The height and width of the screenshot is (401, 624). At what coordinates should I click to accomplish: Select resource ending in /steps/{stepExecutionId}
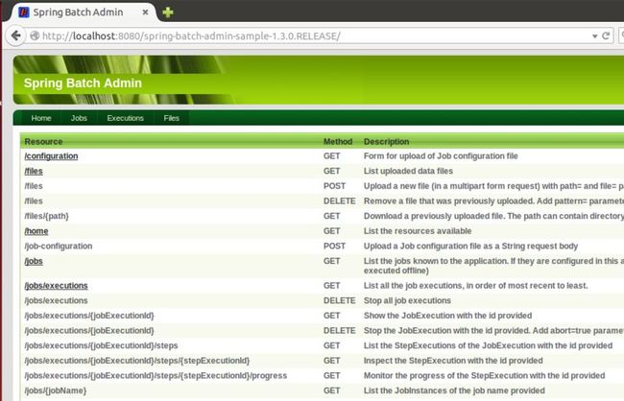pos(137,361)
